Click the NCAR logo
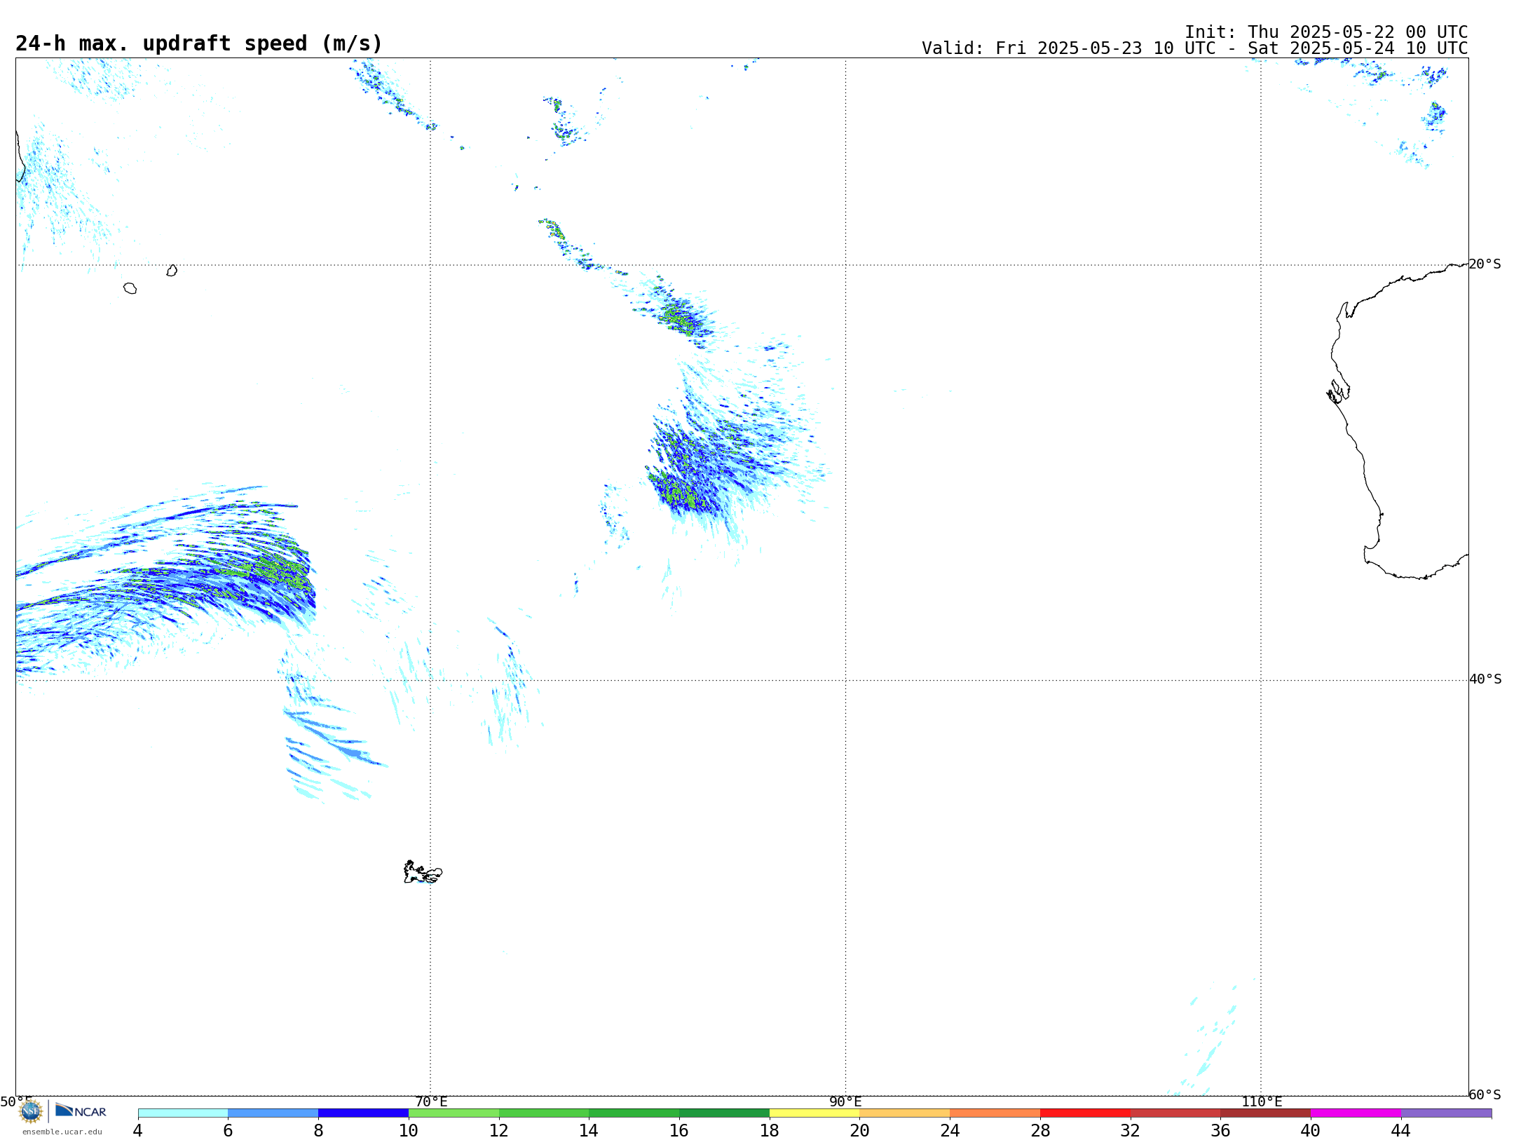This screenshot has width=1514, height=1140. (x=81, y=1111)
